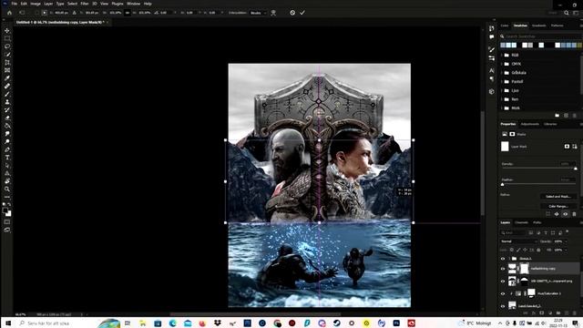Expand the Mörk swatch folder
Image resolution: width=583 pixels, height=328 pixels.
[502, 108]
